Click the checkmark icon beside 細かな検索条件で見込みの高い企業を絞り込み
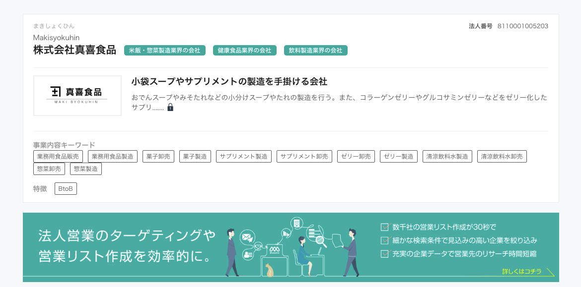Viewport: 581px width, 287px height. [385, 240]
